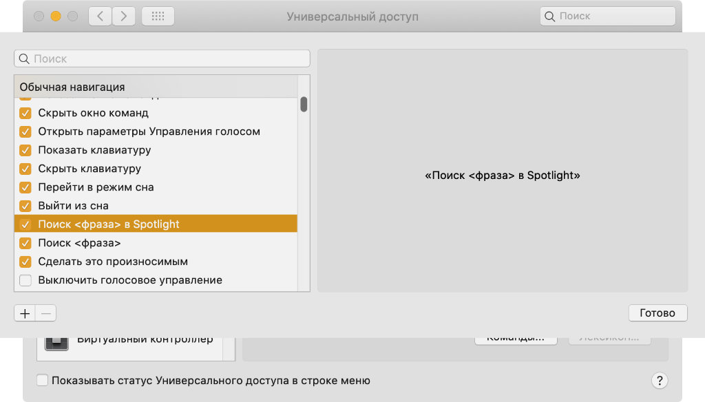Image resolution: width=705 pixels, height=402 pixels.
Task: Click the back navigation arrow
Action: pos(101,17)
